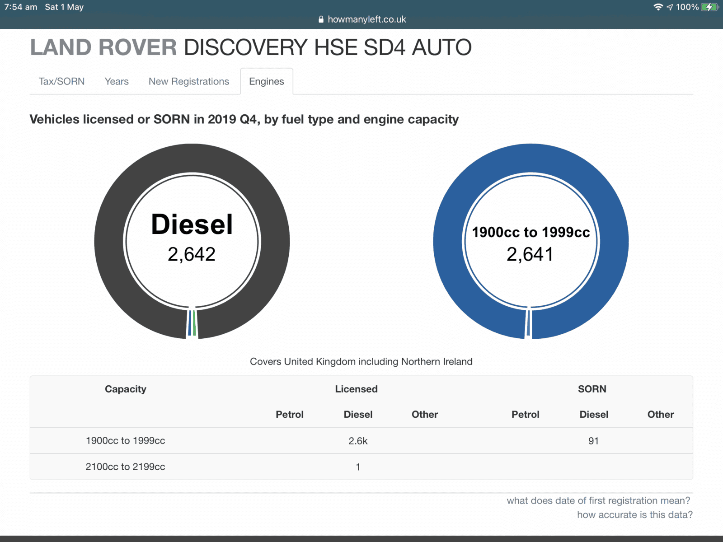
Task: Open the New Registrations tab
Action: pos(189,81)
